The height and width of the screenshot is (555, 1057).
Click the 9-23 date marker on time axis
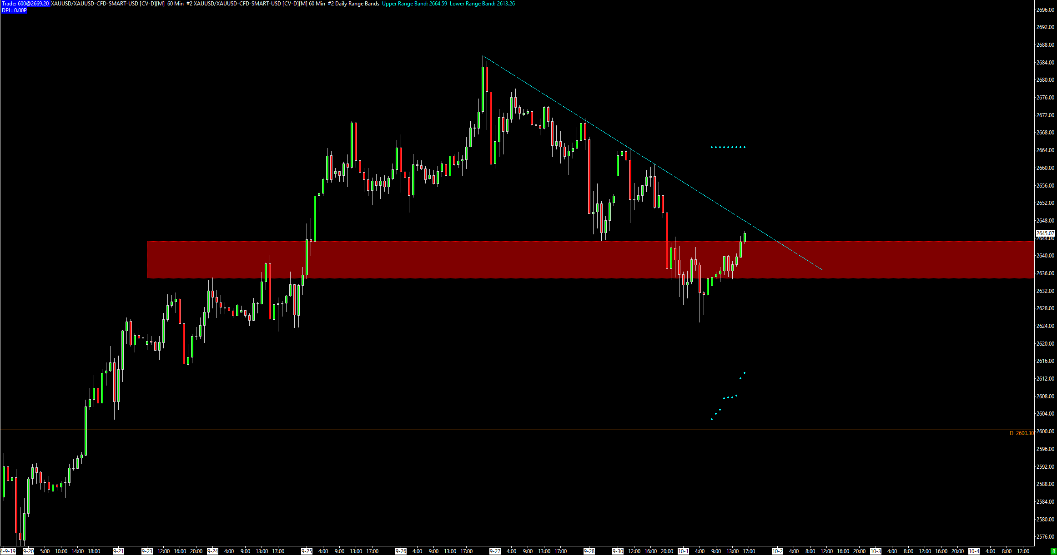coord(147,551)
